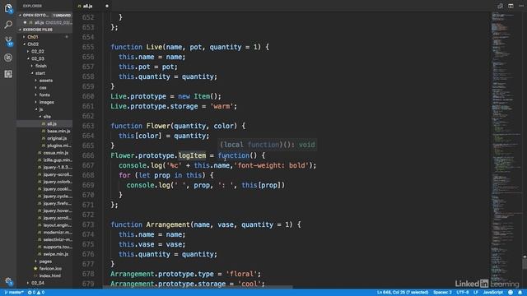Open the editor's more actions ellipsis menu

click(x=521, y=6)
